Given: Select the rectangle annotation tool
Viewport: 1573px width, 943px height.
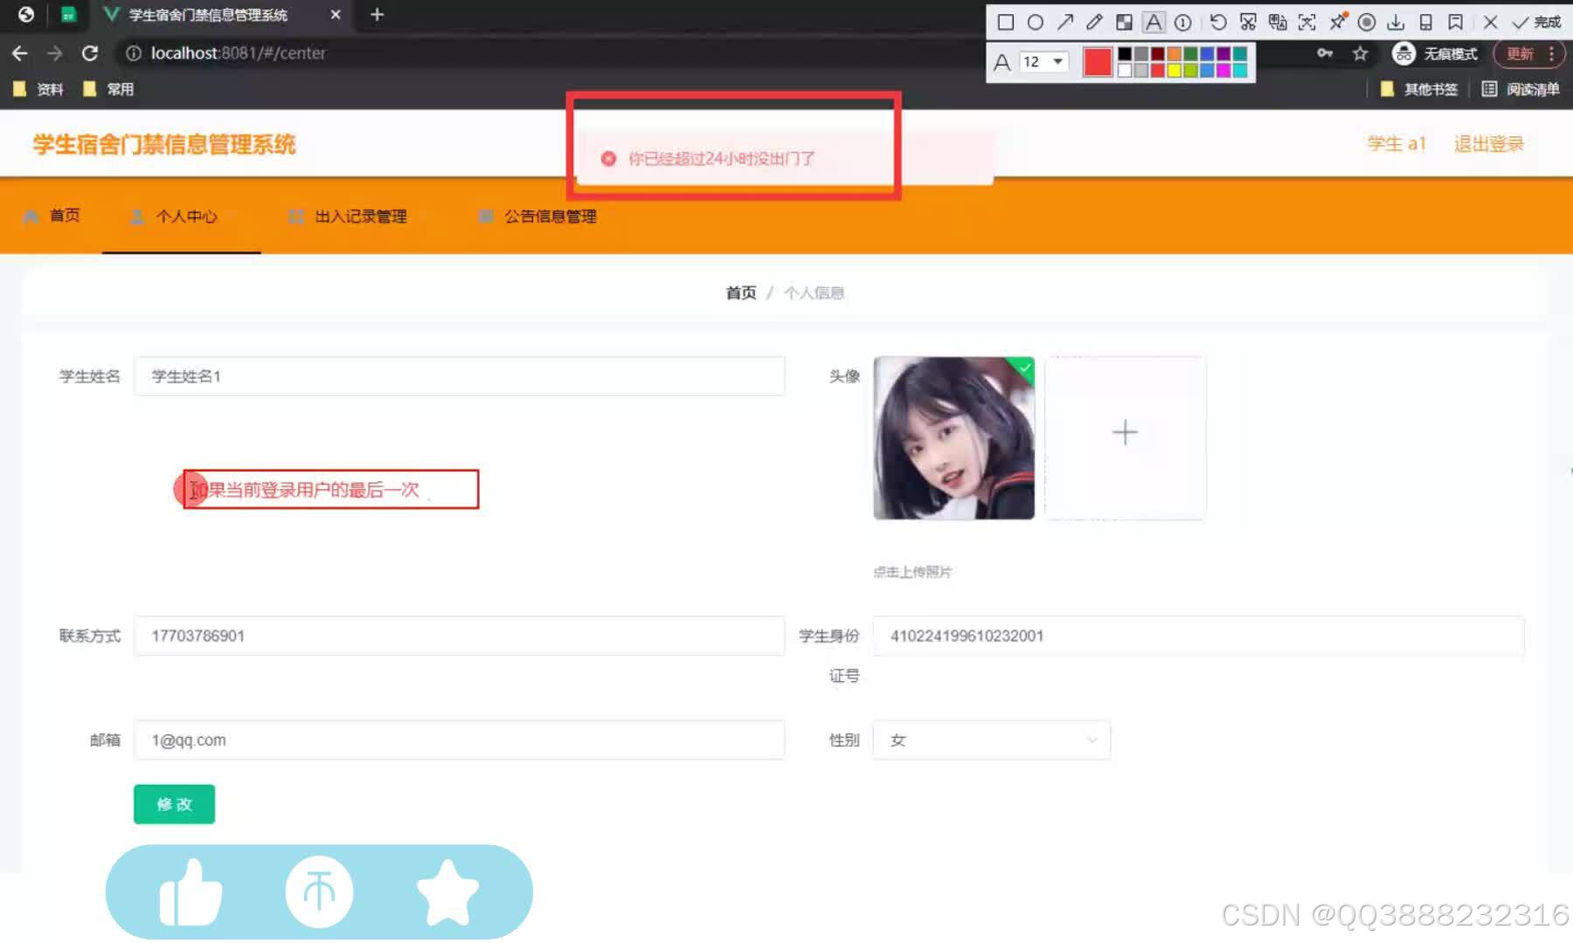Looking at the screenshot, I should 1006,22.
